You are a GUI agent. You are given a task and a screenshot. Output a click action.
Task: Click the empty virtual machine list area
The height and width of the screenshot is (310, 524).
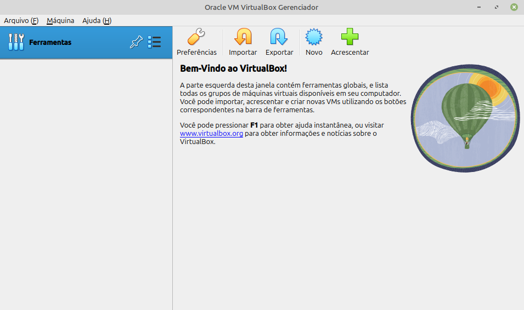[86, 181]
